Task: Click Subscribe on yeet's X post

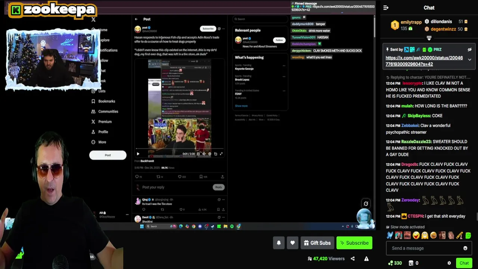Action: click(208, 29)
